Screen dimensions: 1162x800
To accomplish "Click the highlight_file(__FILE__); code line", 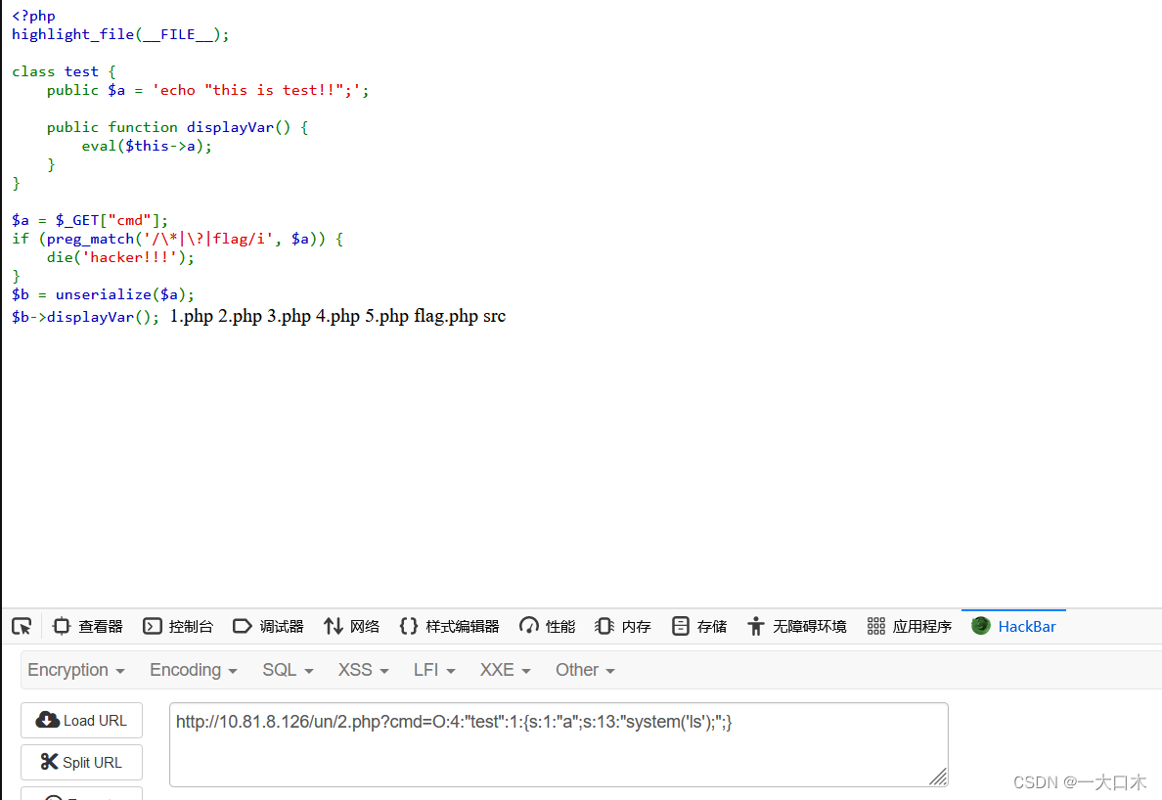I will [x=120, y=35].
